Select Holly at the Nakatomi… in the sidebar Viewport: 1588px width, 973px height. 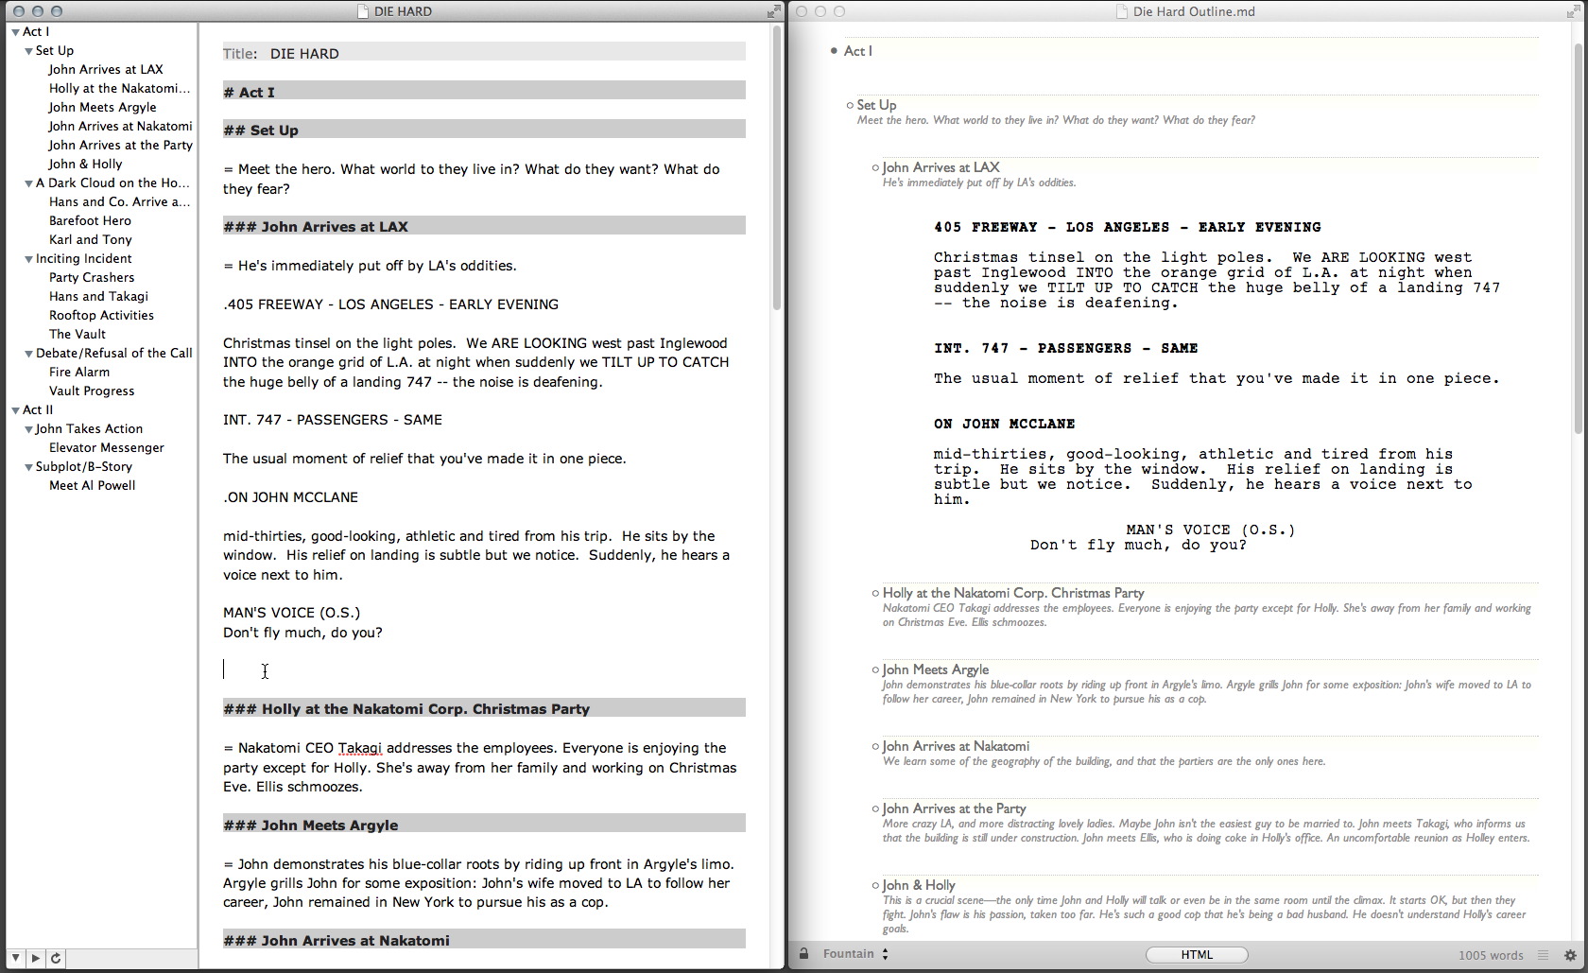[x=119, y=88]
